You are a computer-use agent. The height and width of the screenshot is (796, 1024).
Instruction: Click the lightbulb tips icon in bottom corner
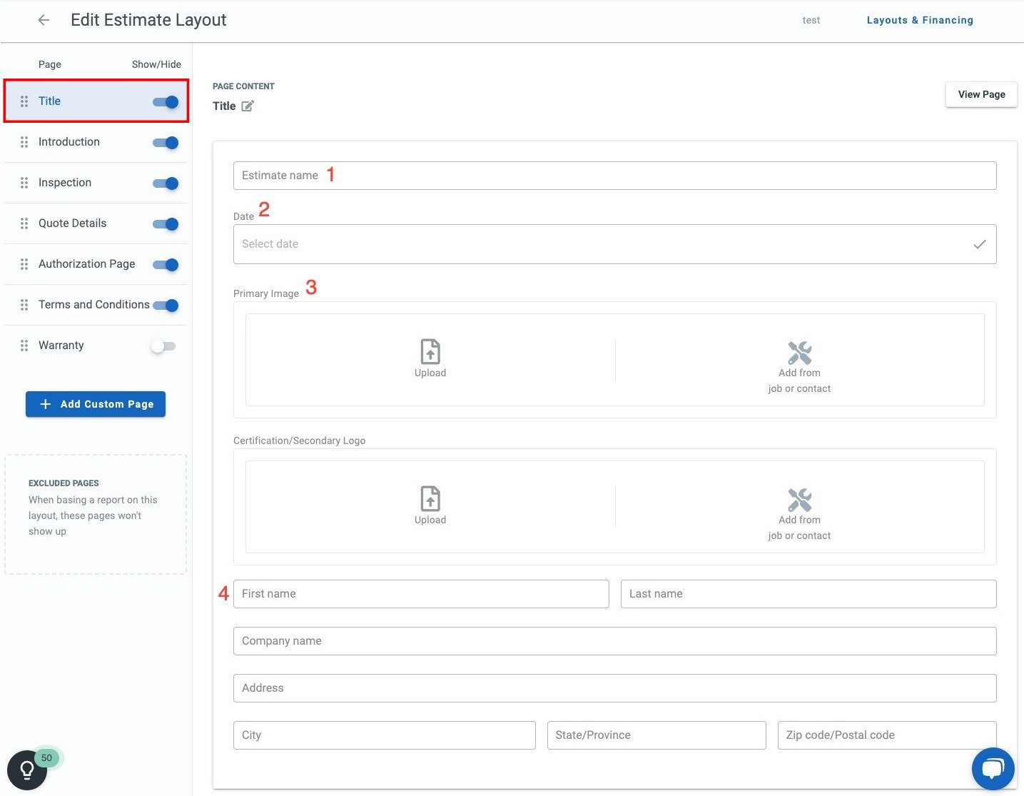click(27, 770)
